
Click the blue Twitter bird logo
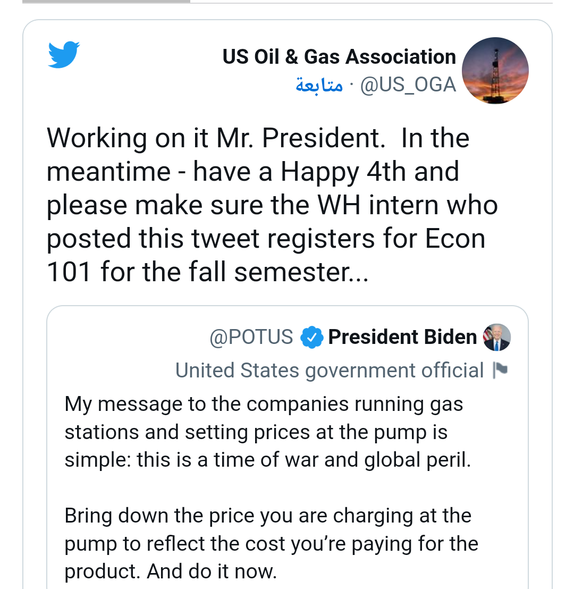[x=64, y=55]
